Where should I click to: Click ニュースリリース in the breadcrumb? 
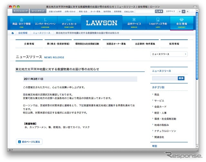[42, 33]
